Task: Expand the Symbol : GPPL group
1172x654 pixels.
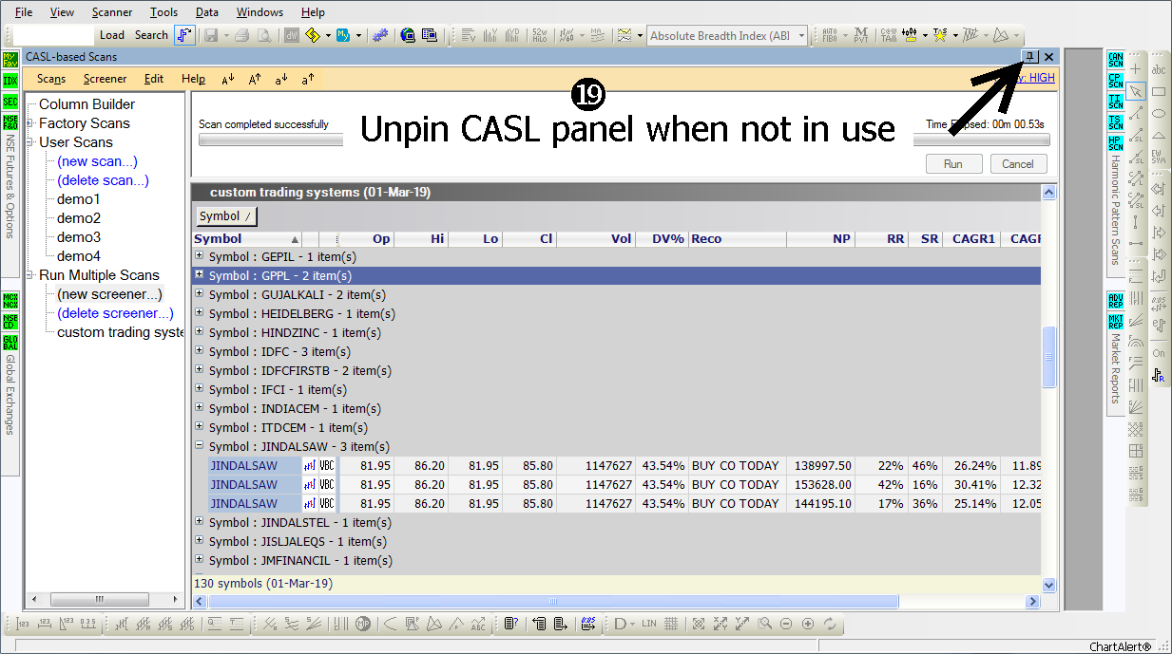Action: coord(199,275)
